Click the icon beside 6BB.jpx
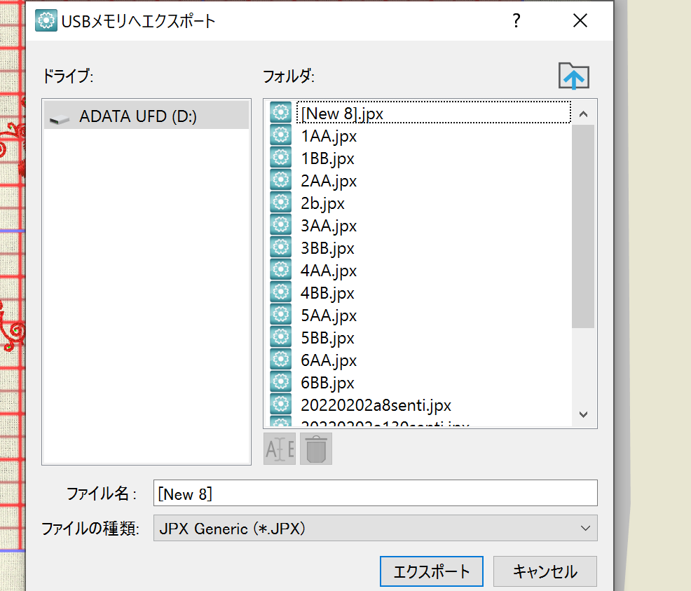The image size is (691, 591). click(x=280, y=383)
